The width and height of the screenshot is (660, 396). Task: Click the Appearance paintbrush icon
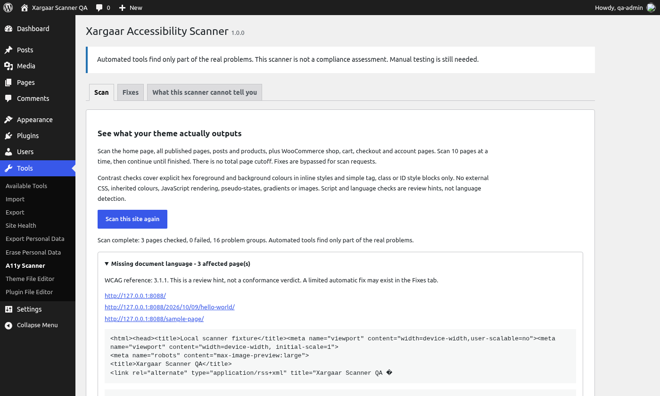pos(8,120)
